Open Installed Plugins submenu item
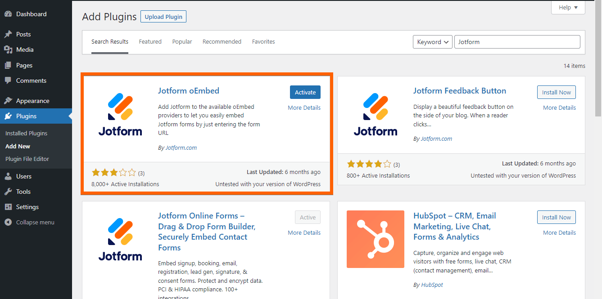The height and width of the screenshot is (299, 602). tap(26, 134)
